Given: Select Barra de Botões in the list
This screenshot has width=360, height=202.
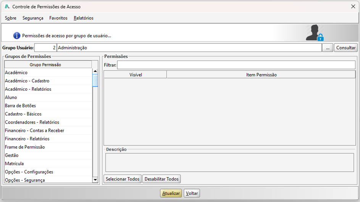Looking at the screenshot, I should click(48, 106).
